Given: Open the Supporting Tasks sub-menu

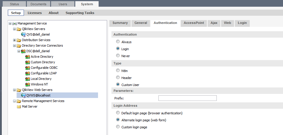Looking at the screenshot, I should coord(80,13).
